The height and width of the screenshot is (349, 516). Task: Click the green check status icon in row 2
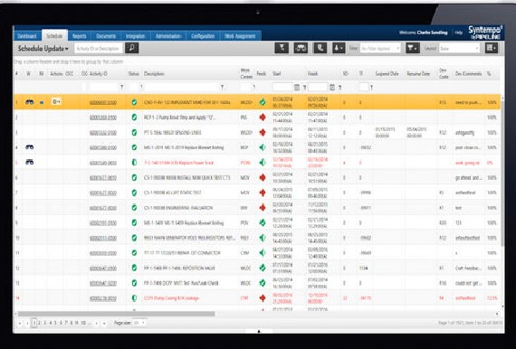134,117
